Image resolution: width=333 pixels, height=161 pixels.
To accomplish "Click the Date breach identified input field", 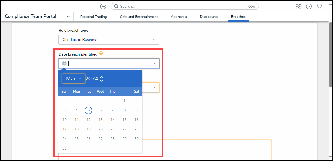I will [109, 63].
